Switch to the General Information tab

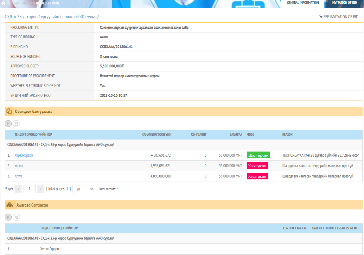tap(303, 3)
